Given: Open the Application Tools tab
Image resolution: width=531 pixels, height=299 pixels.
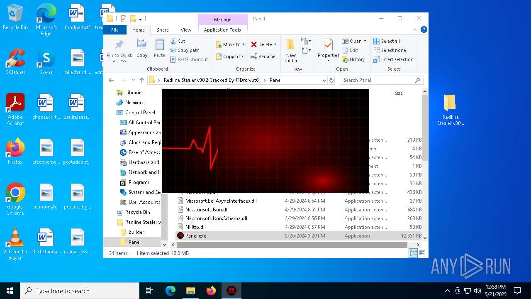Looking at the screenshot, I should click(222, 30).
